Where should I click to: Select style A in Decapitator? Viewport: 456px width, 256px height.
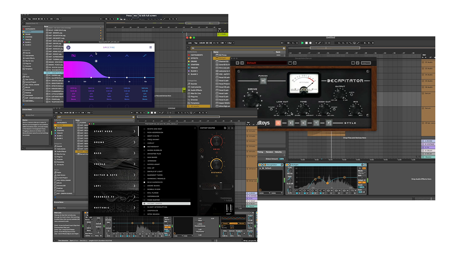tap(278, 123)
